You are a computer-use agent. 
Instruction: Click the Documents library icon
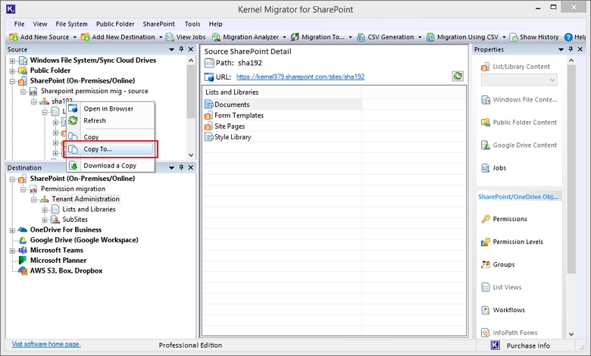(x=209, y=105)
